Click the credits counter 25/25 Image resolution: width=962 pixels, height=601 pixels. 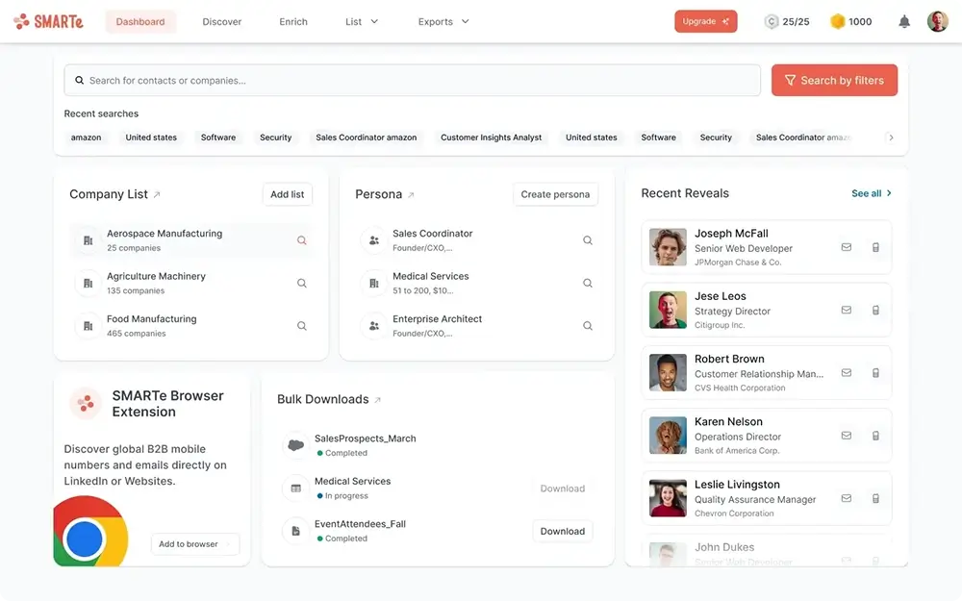(x=787, y=21)
